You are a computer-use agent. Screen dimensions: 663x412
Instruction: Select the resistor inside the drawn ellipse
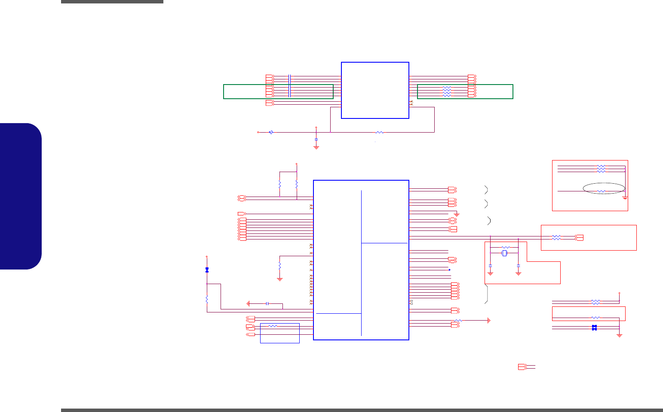point(602,191)
